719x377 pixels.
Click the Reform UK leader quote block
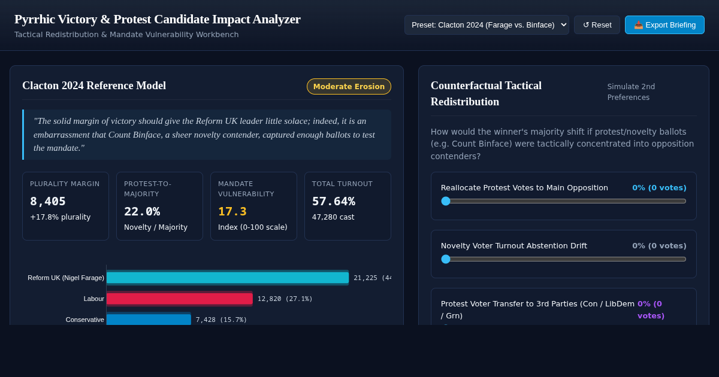tap(207, 135)
